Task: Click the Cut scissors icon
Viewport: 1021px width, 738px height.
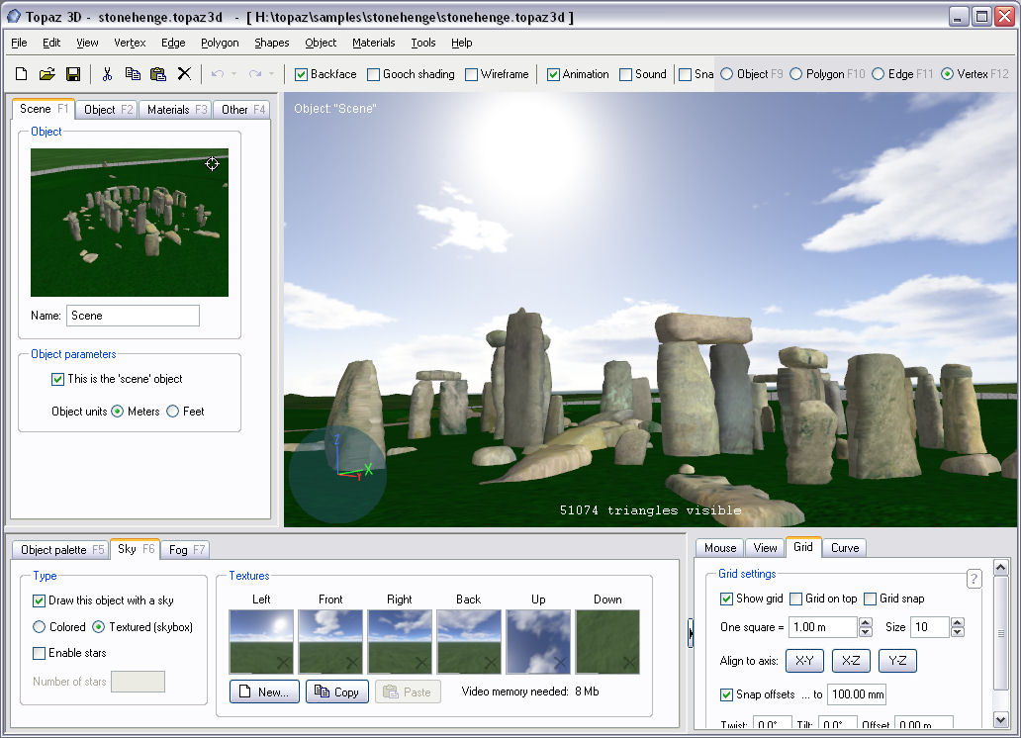Action: pyautogui.click(x=107, y=74)
